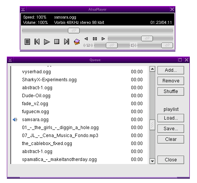Viewport: 197px width, 183px height.
Task: Pause speed with the double-bar icon
Action: tap(95, 39)
